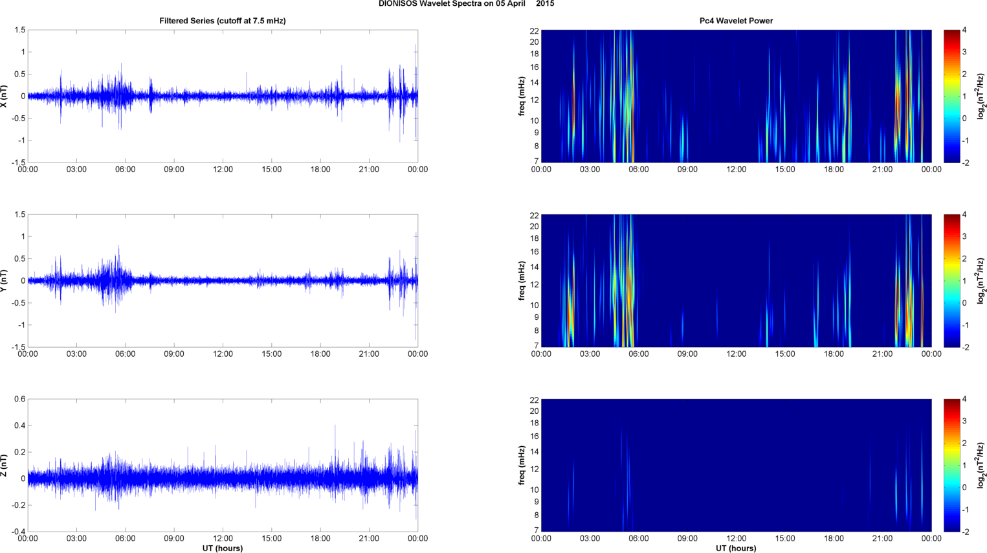Screen dimensions: 987x553
Task: Click value 0 on middle colorbar scale
Action: 964,302
